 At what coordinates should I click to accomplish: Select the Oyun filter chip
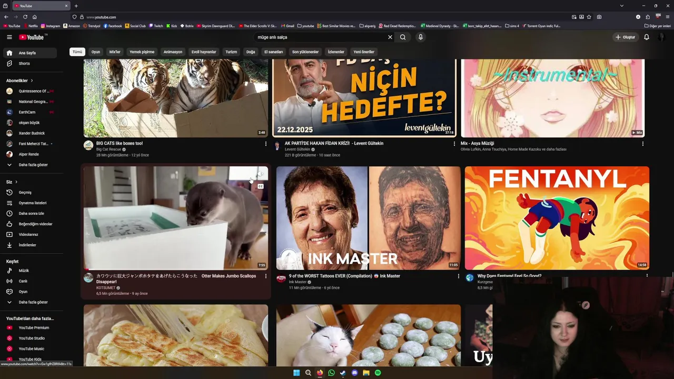[x=96, y=52]
